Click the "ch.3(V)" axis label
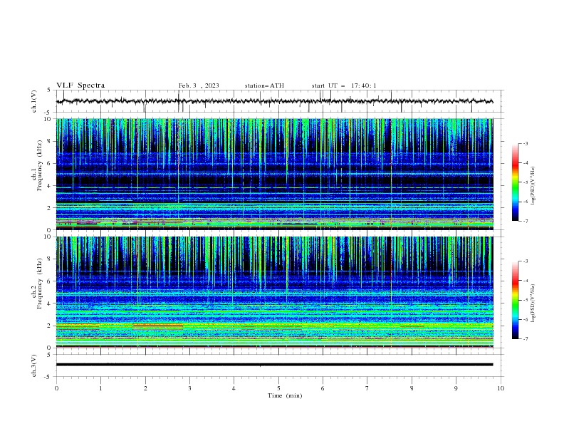The image size is (564, 436). coord(34,365)
